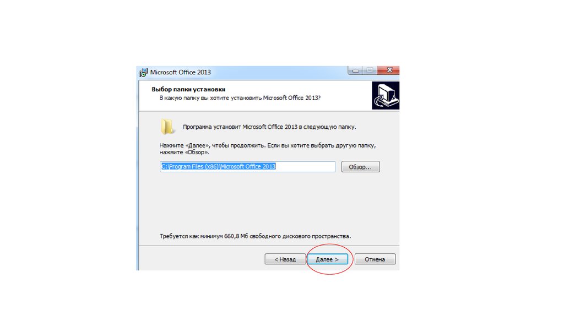The height and width of the screenshot is (316, 564).
Task: Click the «Выбор папки установки» heading
Action: 188,90
